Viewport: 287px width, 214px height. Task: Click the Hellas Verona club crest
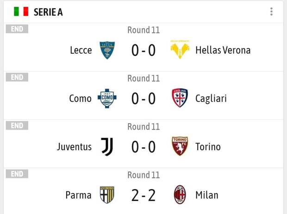tap(180, 50)
